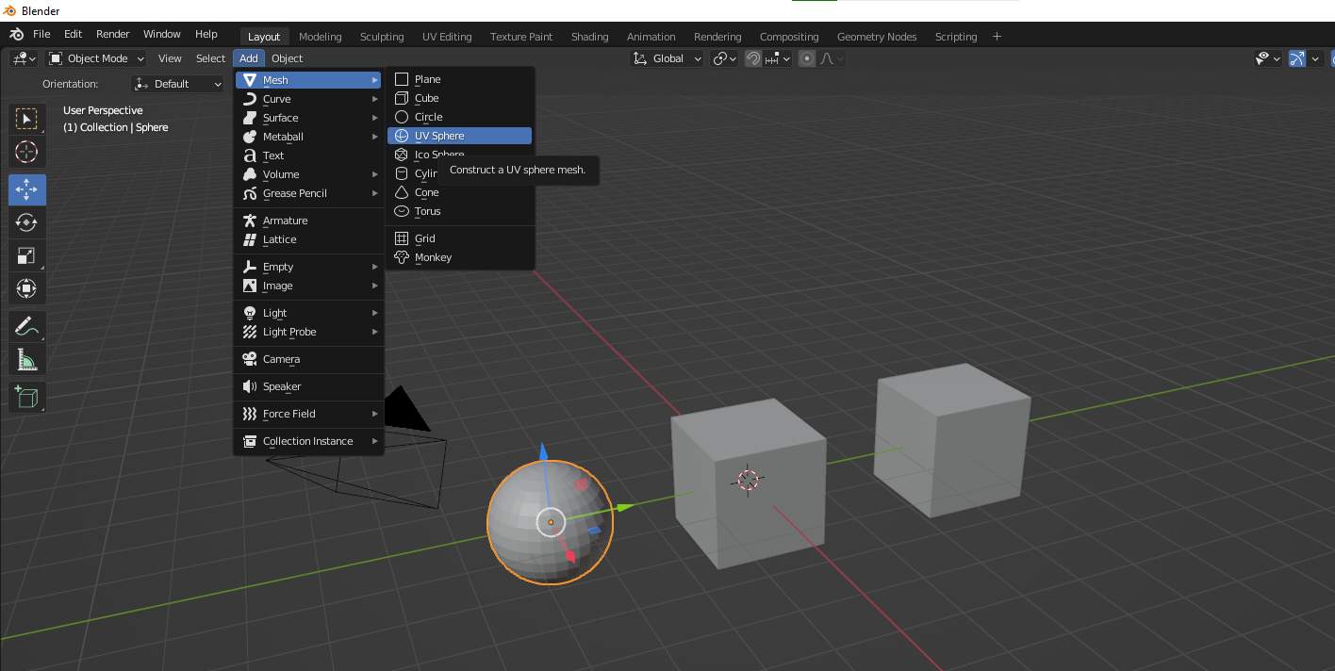Click the blue Z-axis arrow handle
Viewport: 1335px width, 671px height.
pos(543,453)
